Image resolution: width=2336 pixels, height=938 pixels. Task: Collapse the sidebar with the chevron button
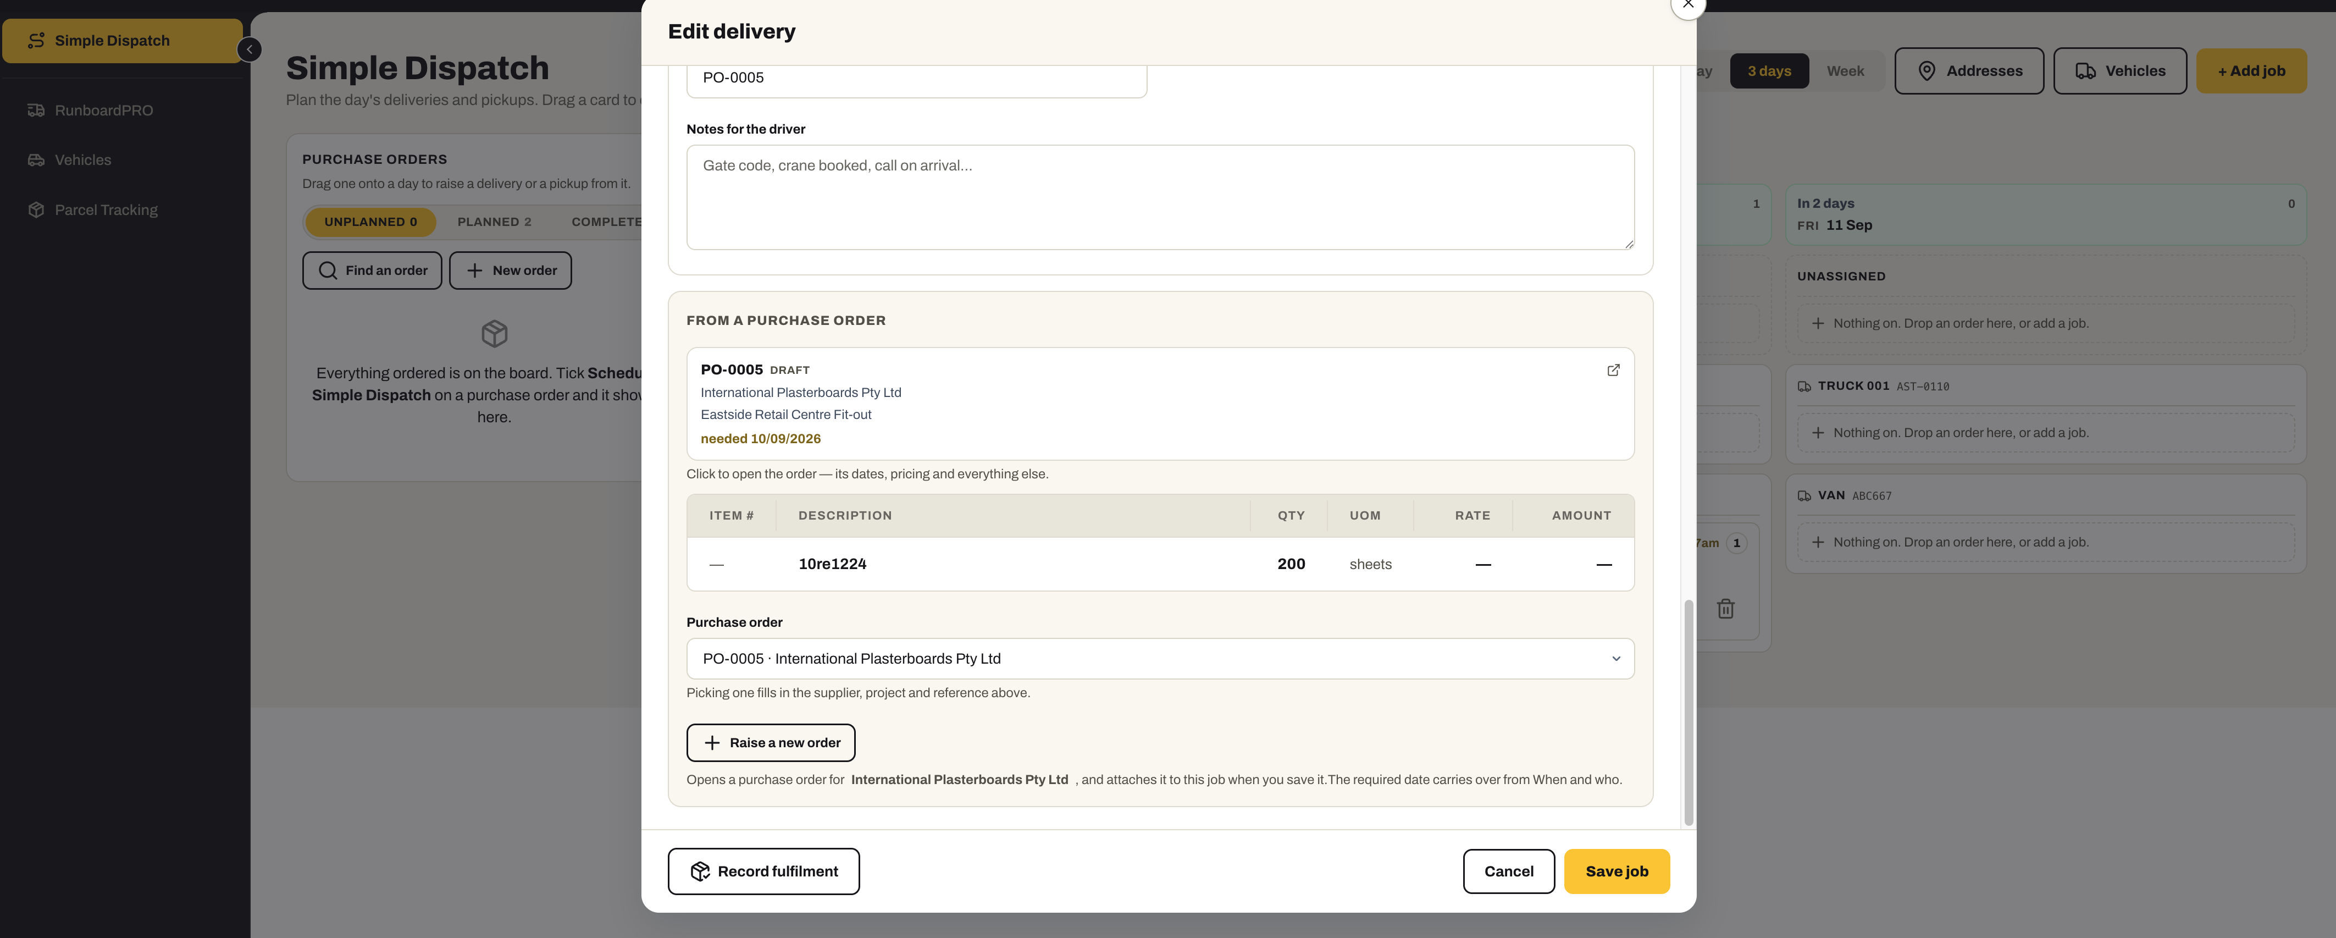[x=250, y=49]
